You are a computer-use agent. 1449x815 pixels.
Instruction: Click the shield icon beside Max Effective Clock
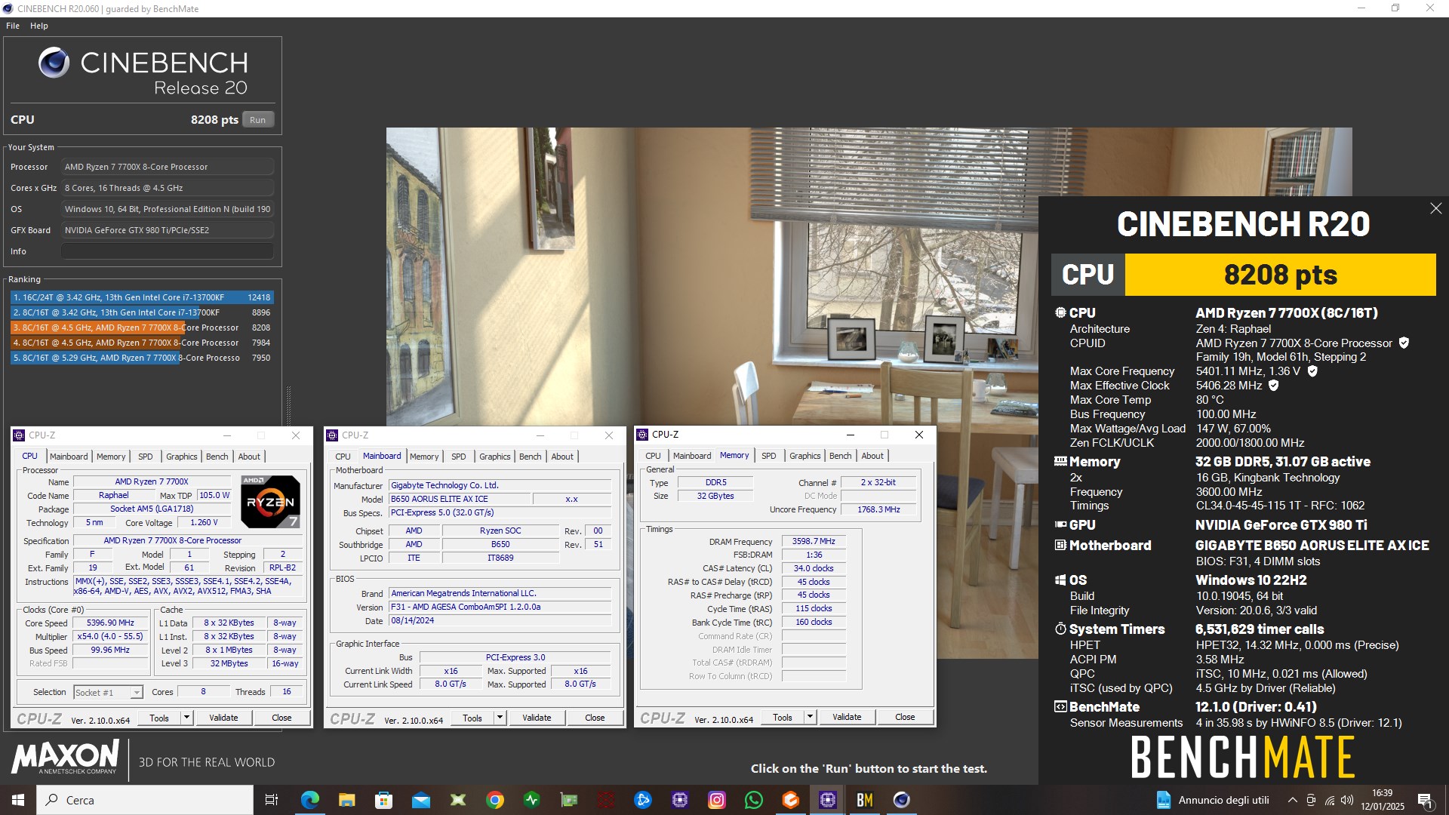1273,385
